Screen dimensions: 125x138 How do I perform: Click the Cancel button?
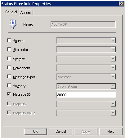60,132
